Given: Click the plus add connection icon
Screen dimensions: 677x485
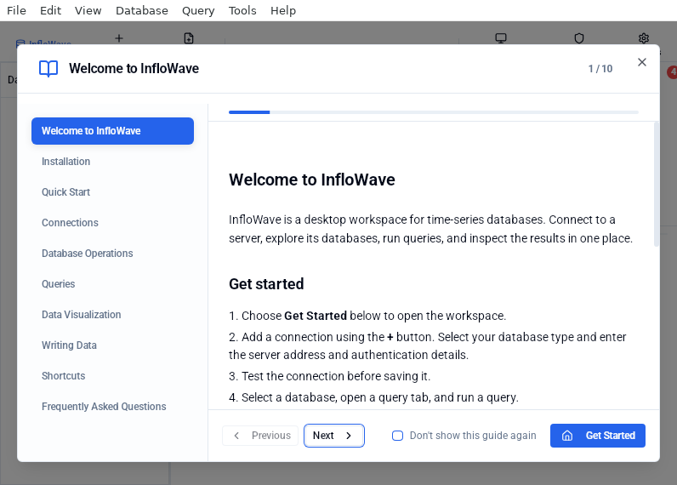Looking at the screenshot, I should pos(119,38).
